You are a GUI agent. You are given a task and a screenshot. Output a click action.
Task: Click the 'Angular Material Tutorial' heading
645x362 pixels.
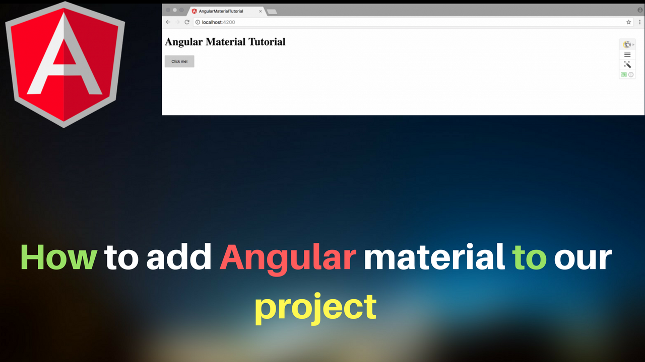tap(225, 42)
